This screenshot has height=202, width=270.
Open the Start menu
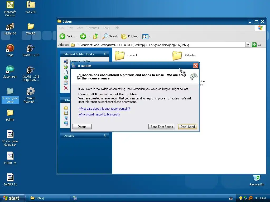click(13, 198)
